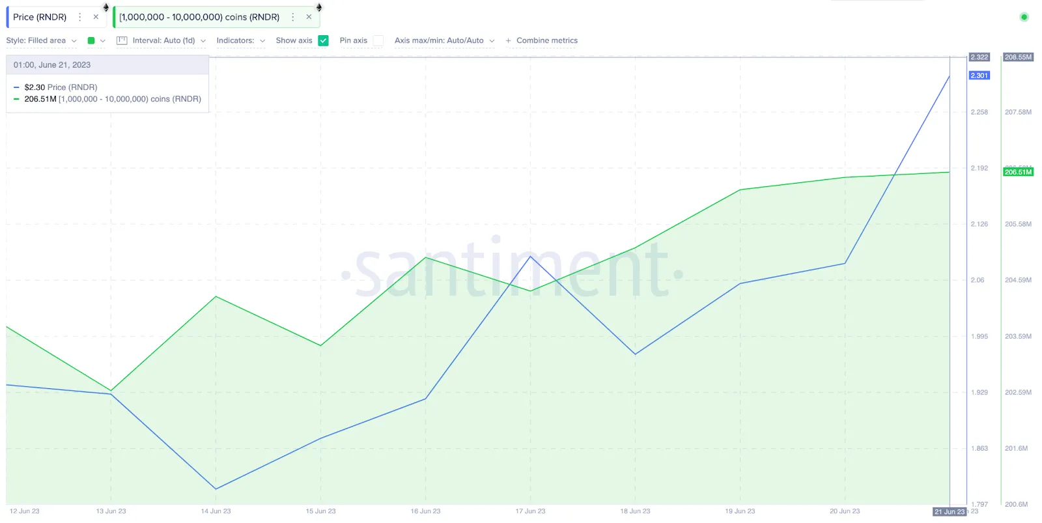
Task: Open the Indicators dropdown
Action: (x=241, y=40)
